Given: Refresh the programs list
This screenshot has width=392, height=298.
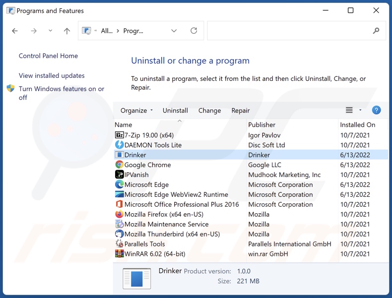Looking at the screenshot, I should pos(194,31).
